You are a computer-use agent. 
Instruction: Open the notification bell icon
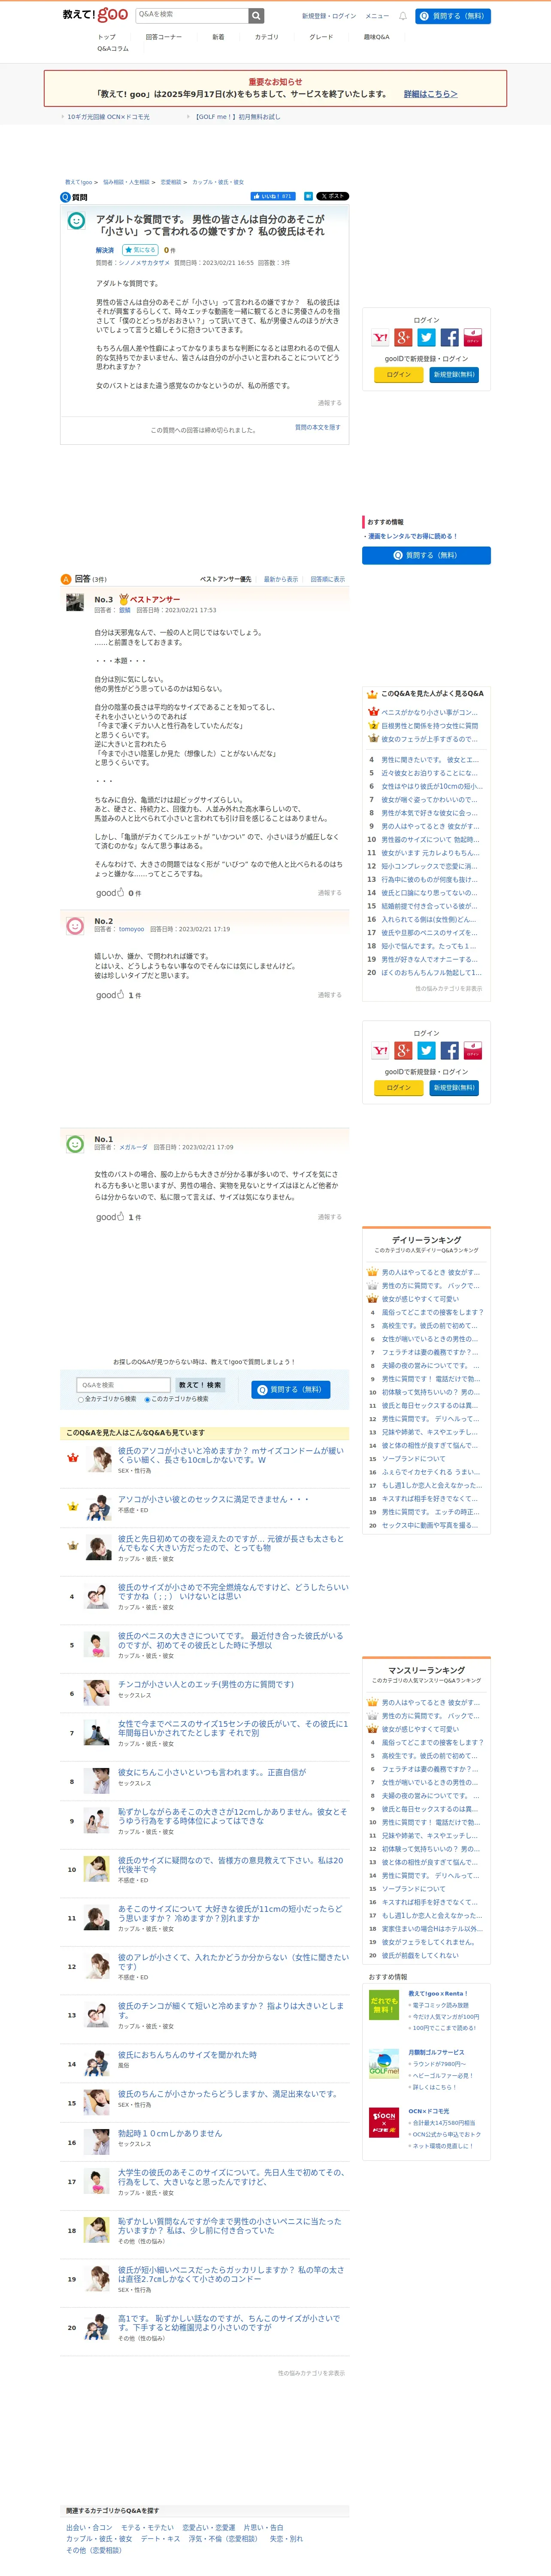point(403,16)
